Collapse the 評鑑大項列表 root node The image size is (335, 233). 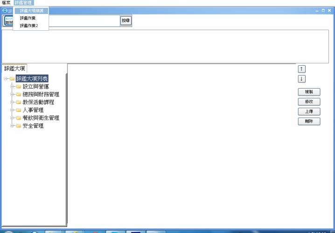pyautogui.click(x=6, y=79)
